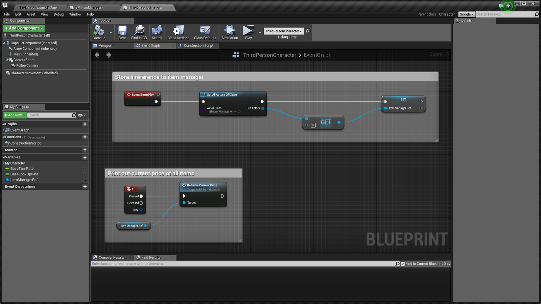Screen dimensions: 541x304
Task: Open the Add Component dropdown
Action: 24,28
